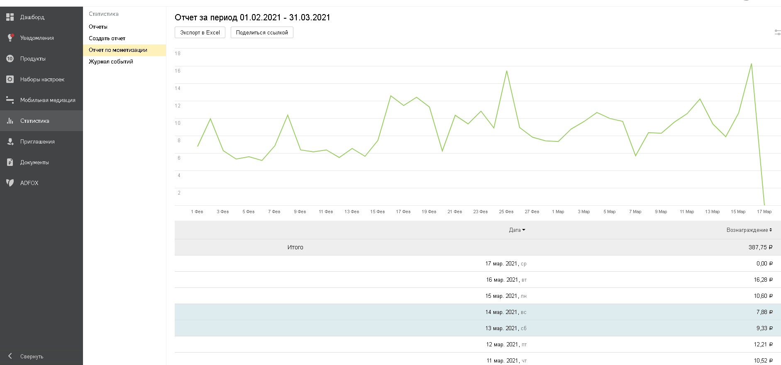Screen dimensions: 781x365
Task: Collapse the sidebar with the chevron arrow
Action: tap(10, 356)
